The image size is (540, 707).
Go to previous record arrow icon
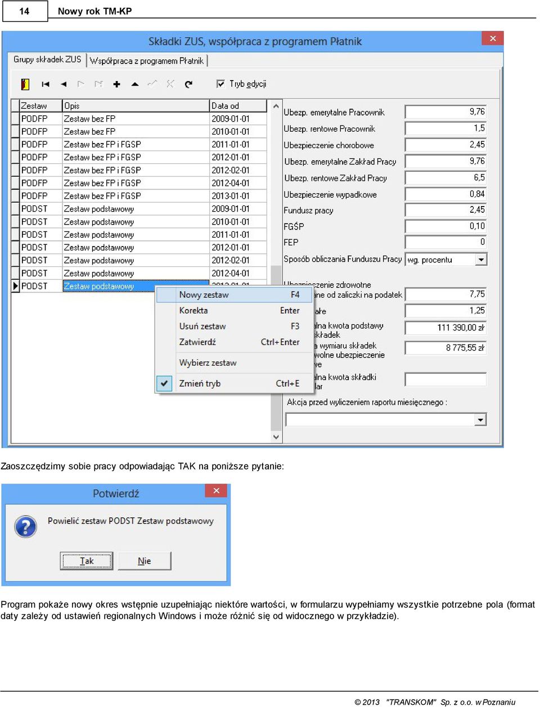tap(64, 84)
